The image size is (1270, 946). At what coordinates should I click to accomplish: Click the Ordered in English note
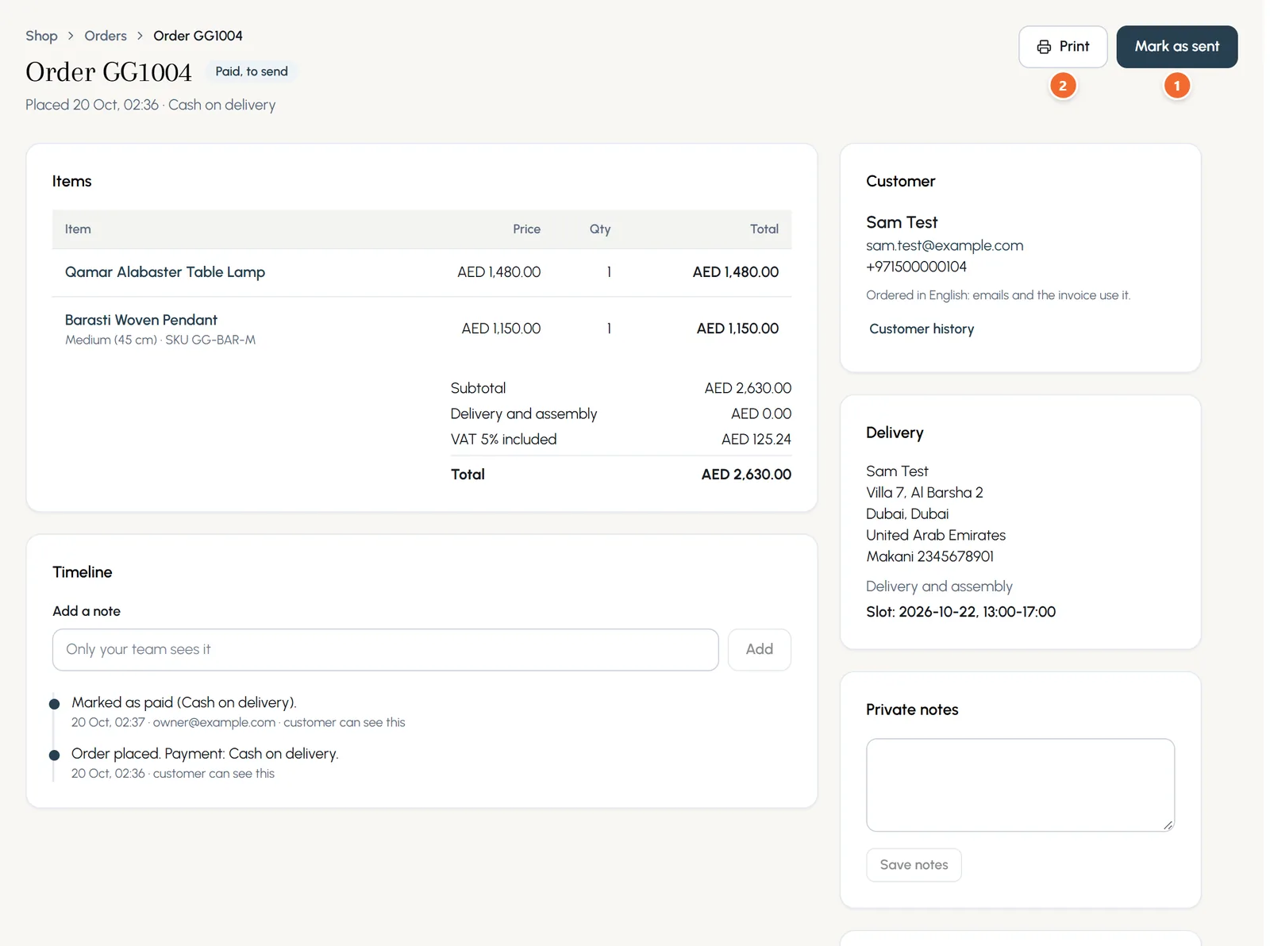[x=998, y=295]
